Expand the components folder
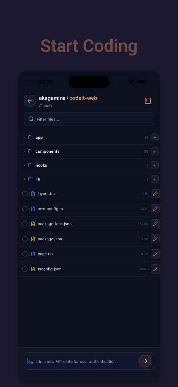Image resolution: width=178 pixels, height=387 pixels. [x=24, y=151]
